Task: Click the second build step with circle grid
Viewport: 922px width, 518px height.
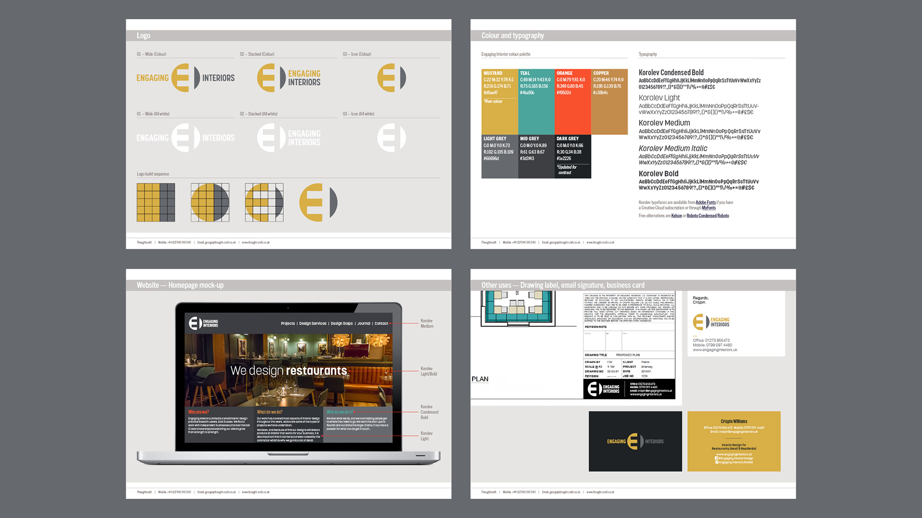Action: (x=210, y=202)
